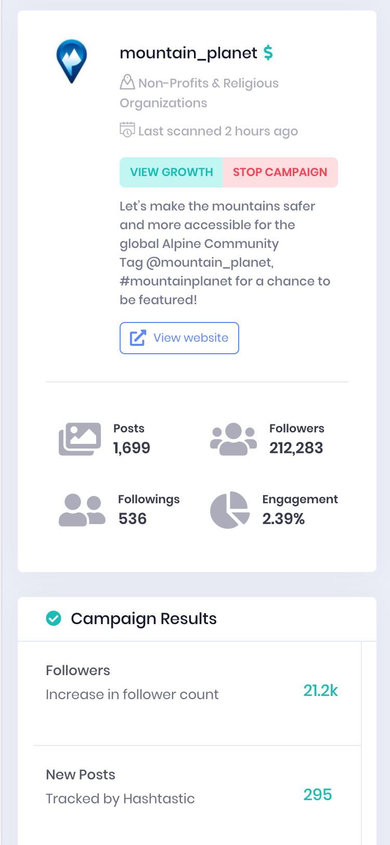
Task: Click the Campaign Results green checkmark
Action: (54, 618)
